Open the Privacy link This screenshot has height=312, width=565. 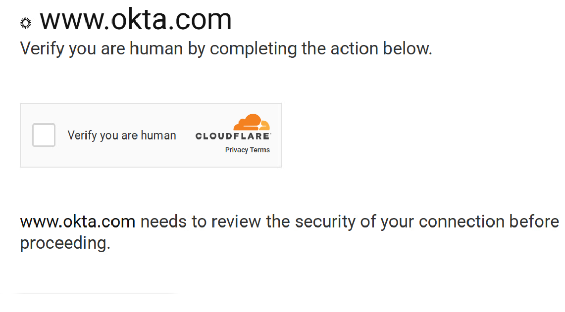point(236,150)
